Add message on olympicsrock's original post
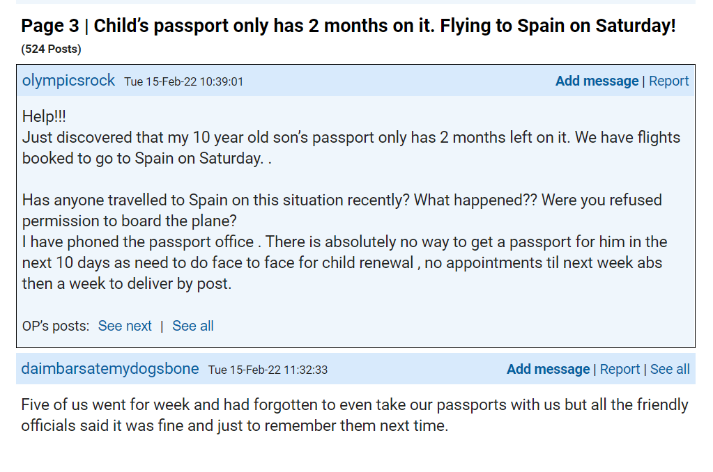Viewport: 713px width, 472px height. click(597, 81)
